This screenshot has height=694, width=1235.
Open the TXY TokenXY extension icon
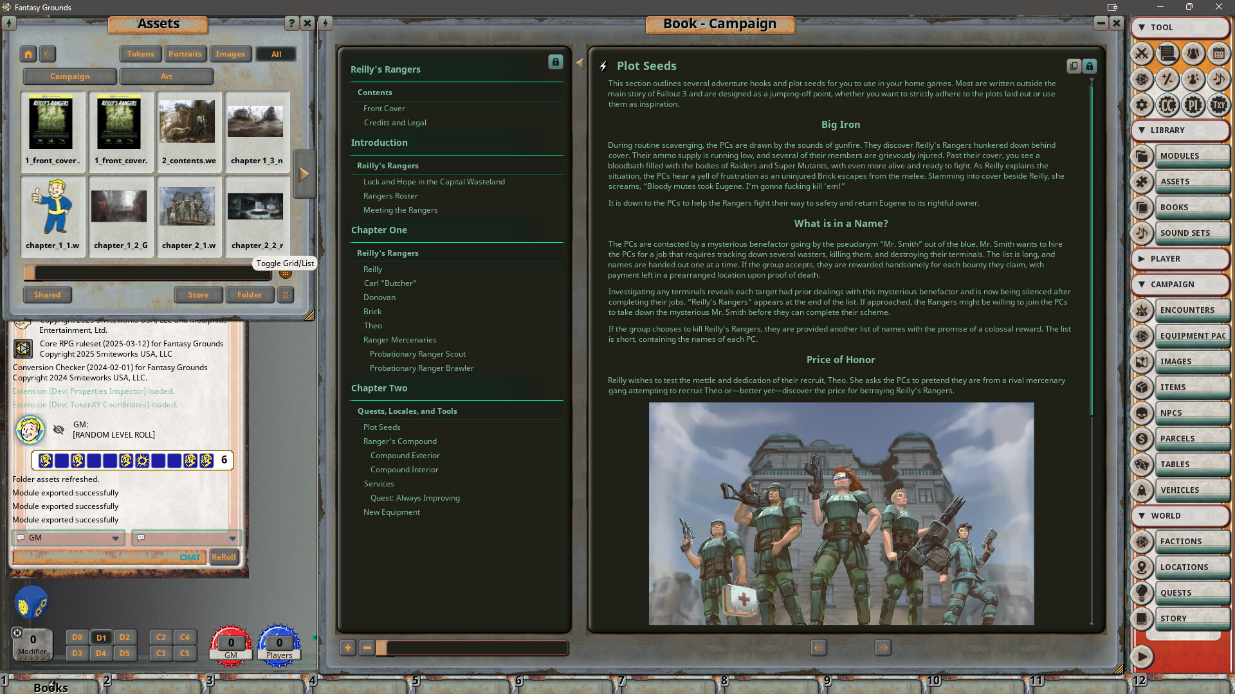click(x=1219, y=105)
